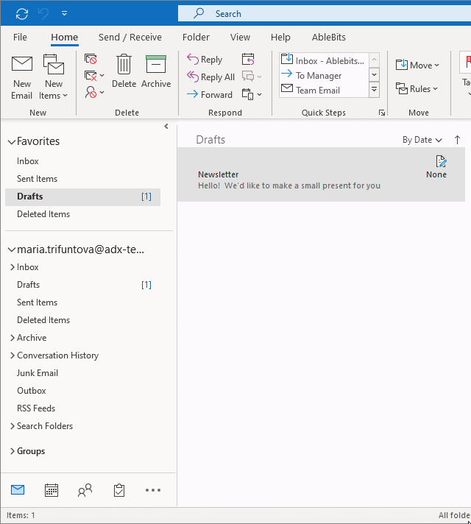This screenshot has height=524, width=471.
Task: Open the Help ribbon tab
Action: tap(280, 37)
